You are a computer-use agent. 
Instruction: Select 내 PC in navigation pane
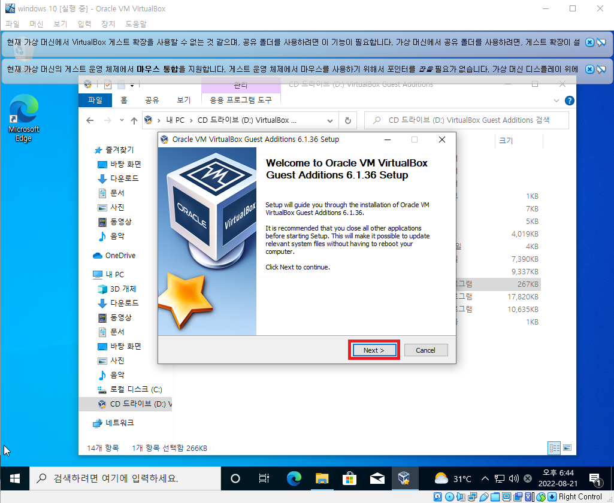[x=108, y=275]
